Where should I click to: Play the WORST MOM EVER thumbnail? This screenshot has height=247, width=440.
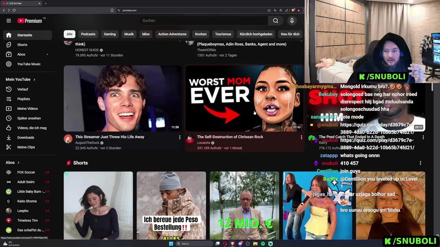[244, 98]
